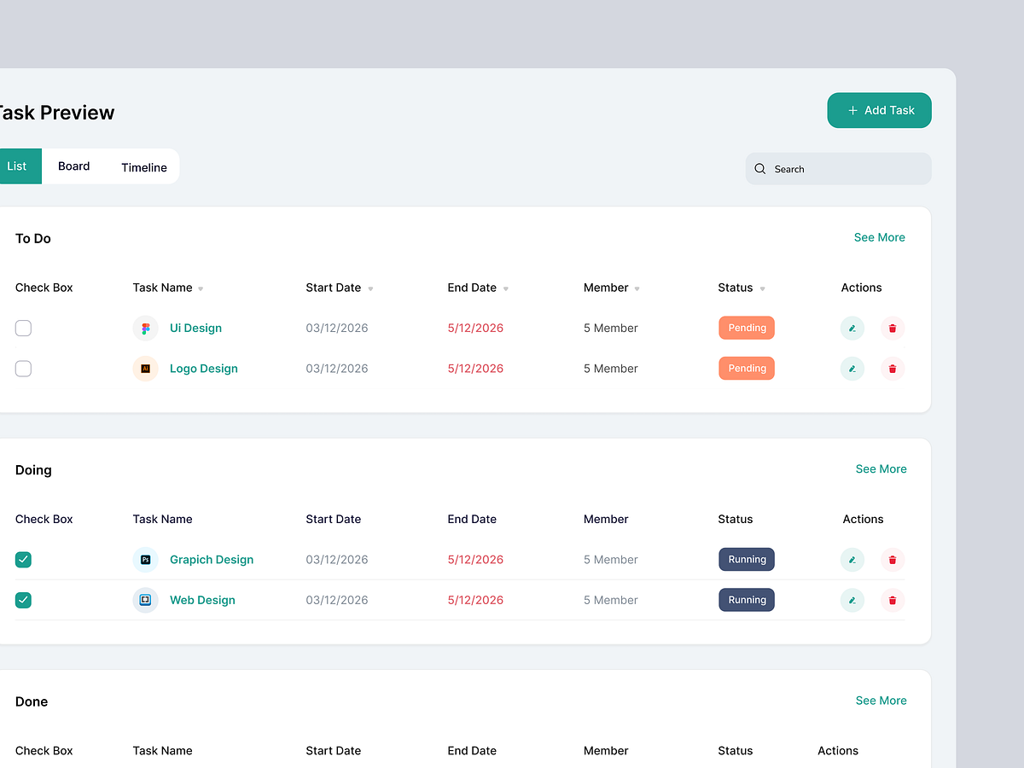Edit the Web Design task via pencil icon

pyautogui.click(x=852, y=600)
